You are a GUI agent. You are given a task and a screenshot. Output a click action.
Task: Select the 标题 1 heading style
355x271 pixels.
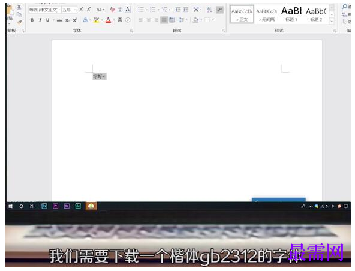291,14
